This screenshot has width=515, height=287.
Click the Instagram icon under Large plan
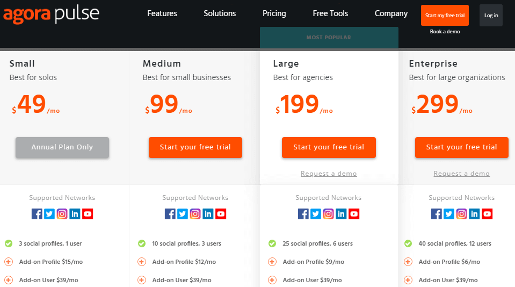coord(329,214)
